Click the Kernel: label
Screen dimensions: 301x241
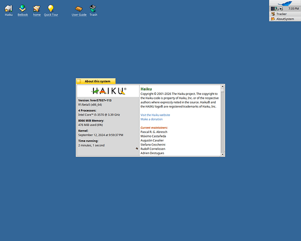pos(83,131)
